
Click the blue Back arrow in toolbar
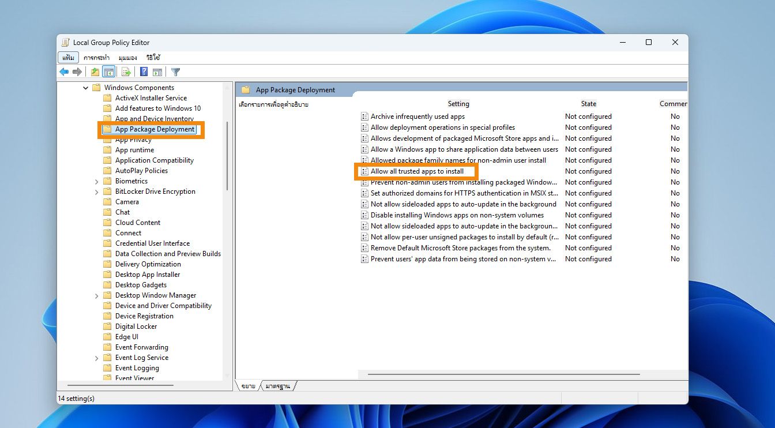[x=64, y=72]
